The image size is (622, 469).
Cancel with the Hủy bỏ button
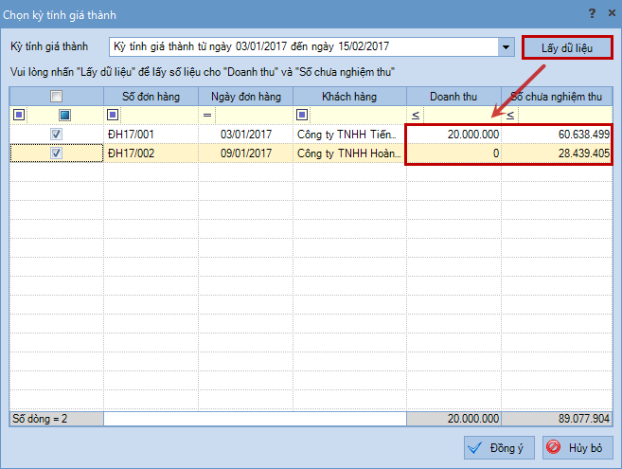pyautogui.click(x=577, y=447)
